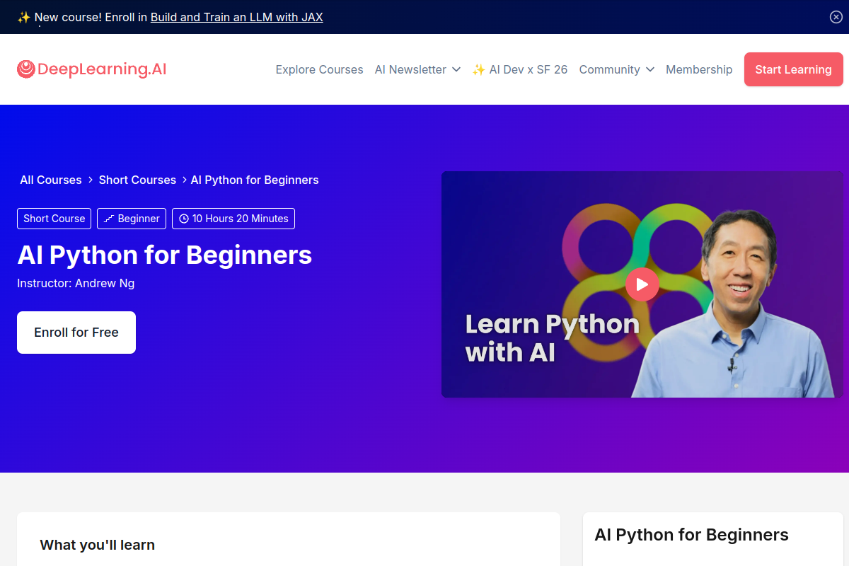Dismiss the new course announcement banner

(836, 17)
